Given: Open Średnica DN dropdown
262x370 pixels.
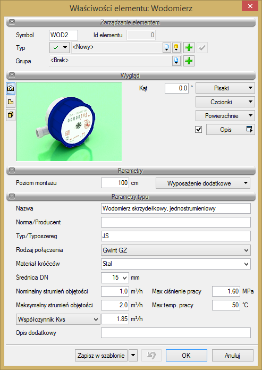Looking at the screenshot, I should point(115,277).
